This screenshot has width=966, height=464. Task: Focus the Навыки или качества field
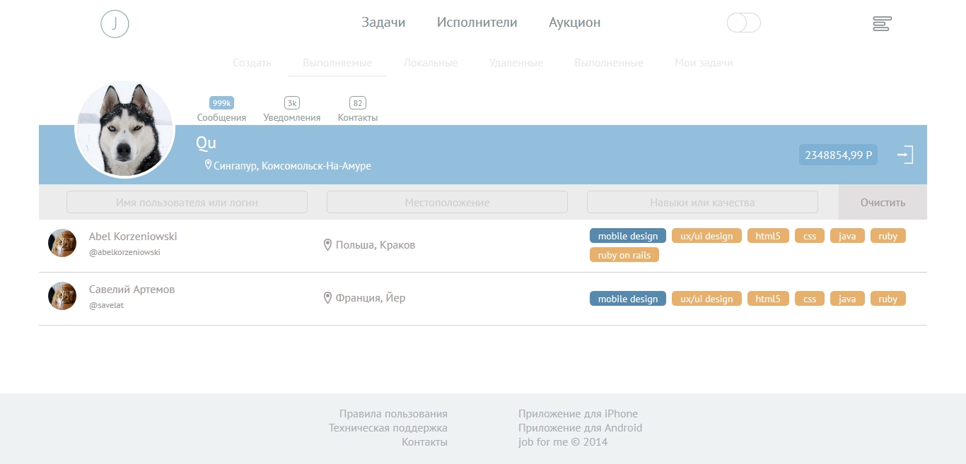702,202
